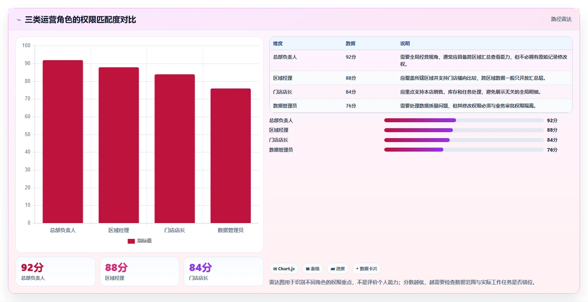Click the 88分 cell in the table
Viewport: 588px width, 302px height.
[351, 78]
